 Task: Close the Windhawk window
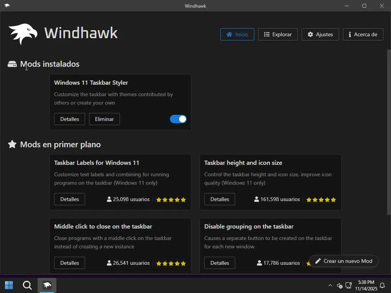click(x=382, y=6)
